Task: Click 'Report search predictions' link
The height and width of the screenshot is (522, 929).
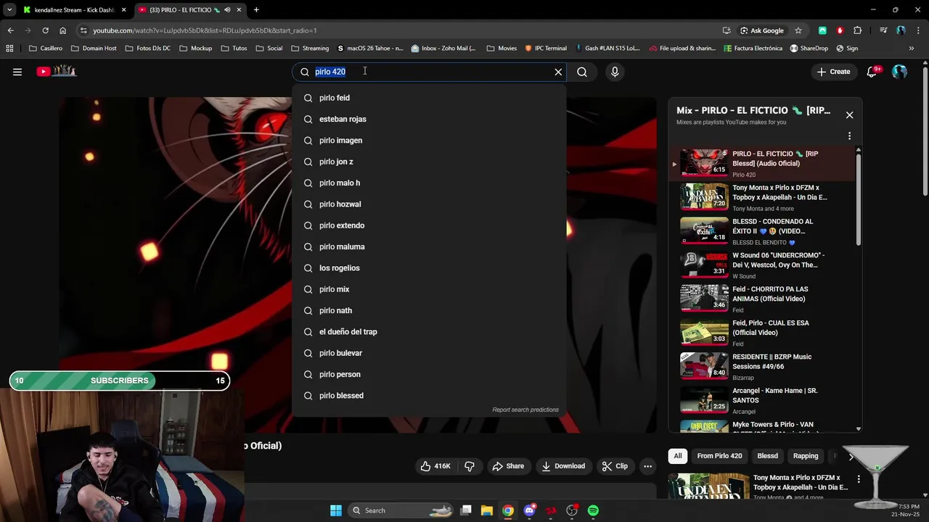Action: click(525, 410)
